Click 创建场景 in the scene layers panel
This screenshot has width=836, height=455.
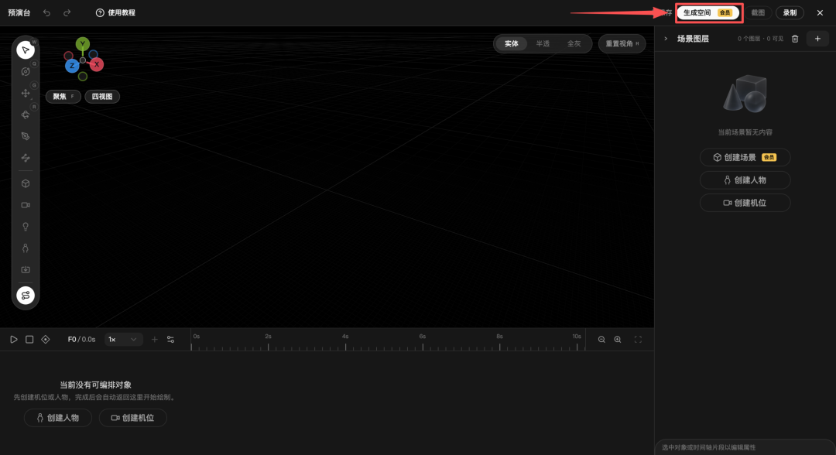point(745,157)
